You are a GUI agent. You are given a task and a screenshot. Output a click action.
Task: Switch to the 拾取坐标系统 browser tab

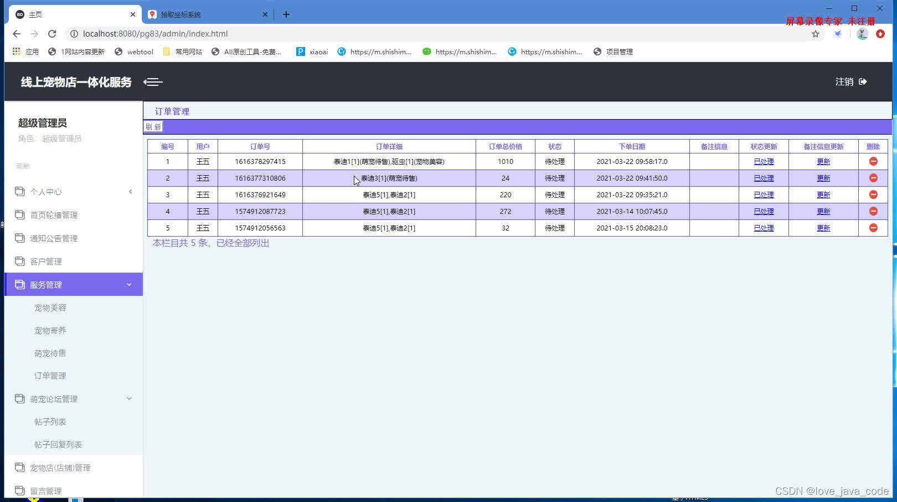point(208,14)
